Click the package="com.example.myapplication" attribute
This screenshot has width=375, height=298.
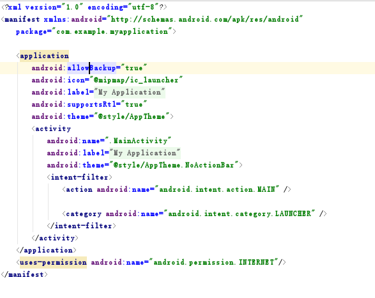94,31
